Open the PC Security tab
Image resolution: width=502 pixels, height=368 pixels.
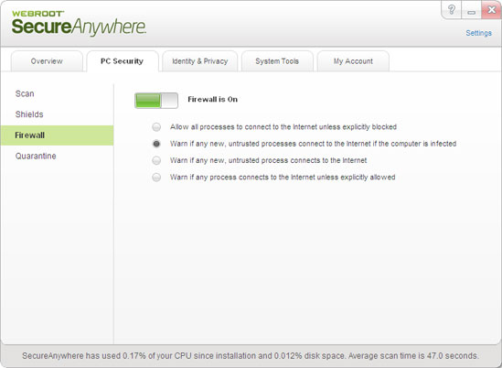pos(123,61)
